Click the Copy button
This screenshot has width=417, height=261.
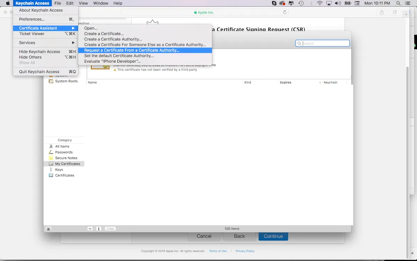coord(110,229)
